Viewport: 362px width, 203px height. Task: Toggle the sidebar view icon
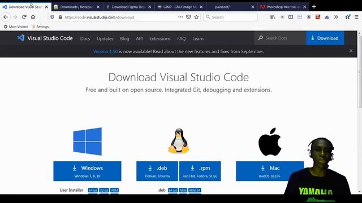pos(291,17)
